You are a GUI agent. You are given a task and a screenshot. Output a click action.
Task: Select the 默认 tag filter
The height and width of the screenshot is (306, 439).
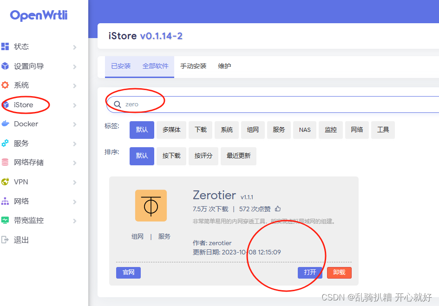pyautogui.click(x=142, y=130)
